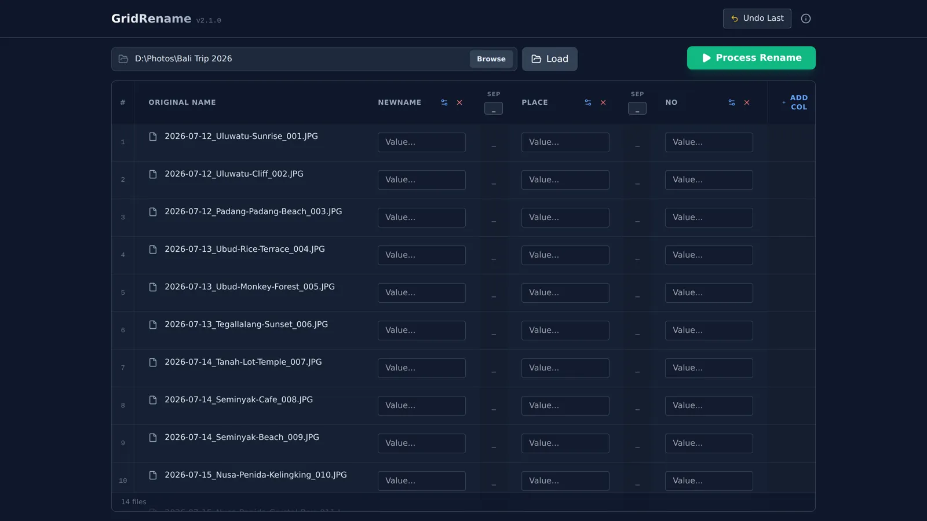Click NO value field for Tanah-Lot-Temple_007.JPG

[709, 368]
